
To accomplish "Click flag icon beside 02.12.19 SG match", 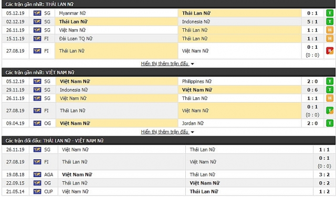I will (37, 21).
